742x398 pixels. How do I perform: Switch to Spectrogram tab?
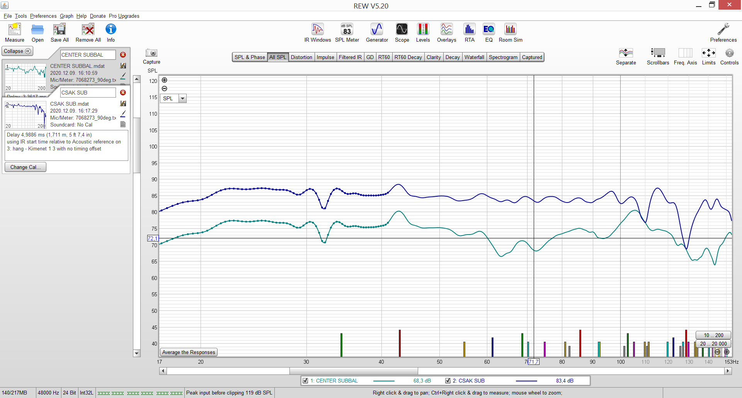pyautogui.click(x=503, y=57)
